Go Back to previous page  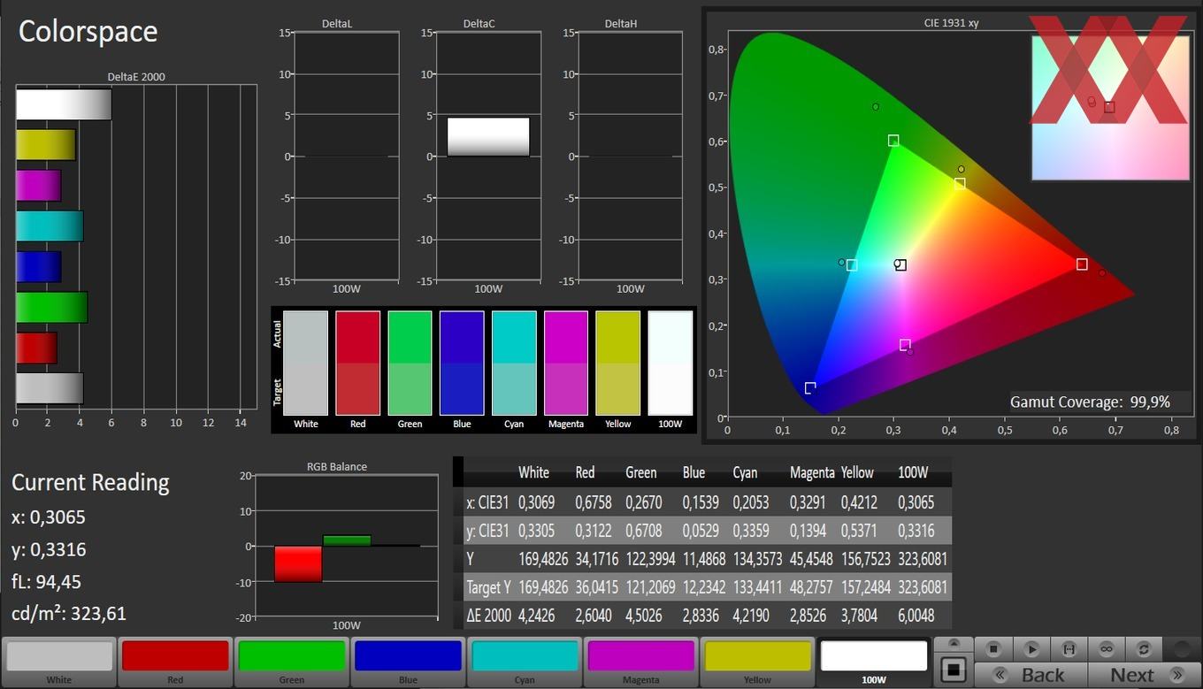[1030, 675]
